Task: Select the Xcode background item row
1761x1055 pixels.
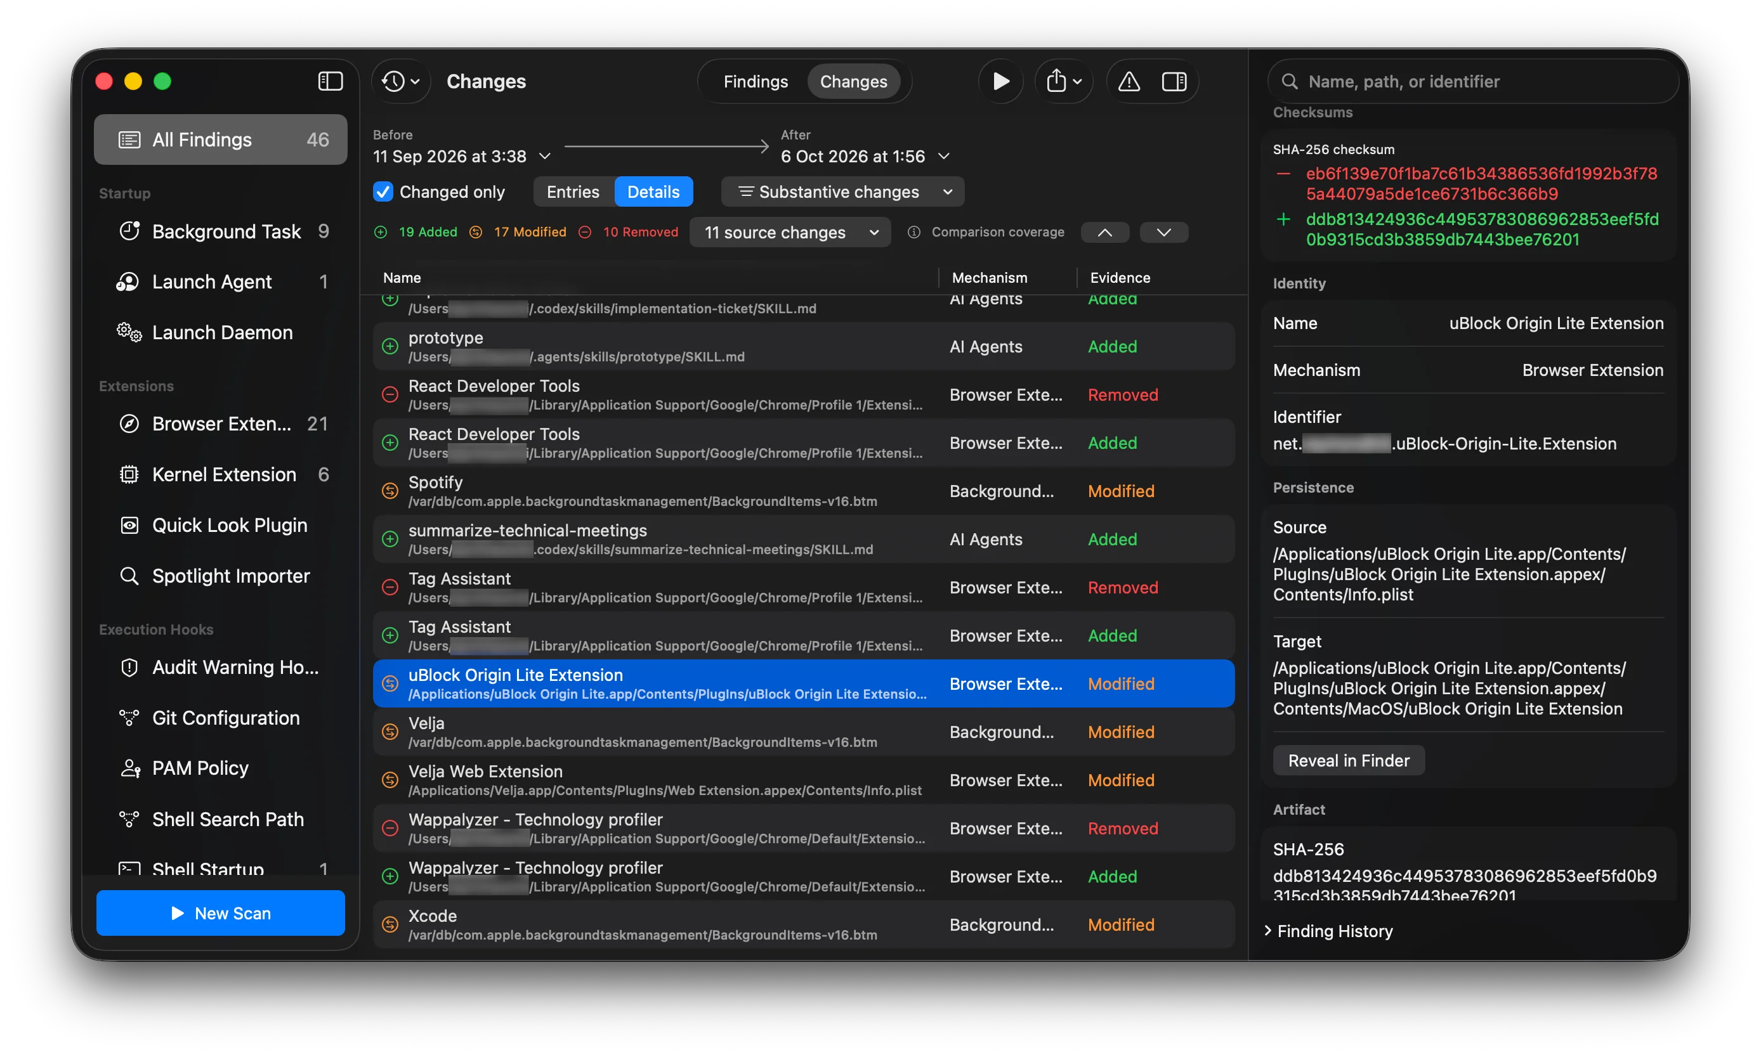Action: tap(804, 924)
